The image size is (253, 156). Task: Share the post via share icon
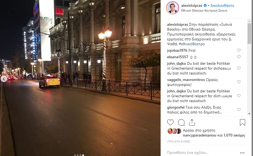coord(192,122)
